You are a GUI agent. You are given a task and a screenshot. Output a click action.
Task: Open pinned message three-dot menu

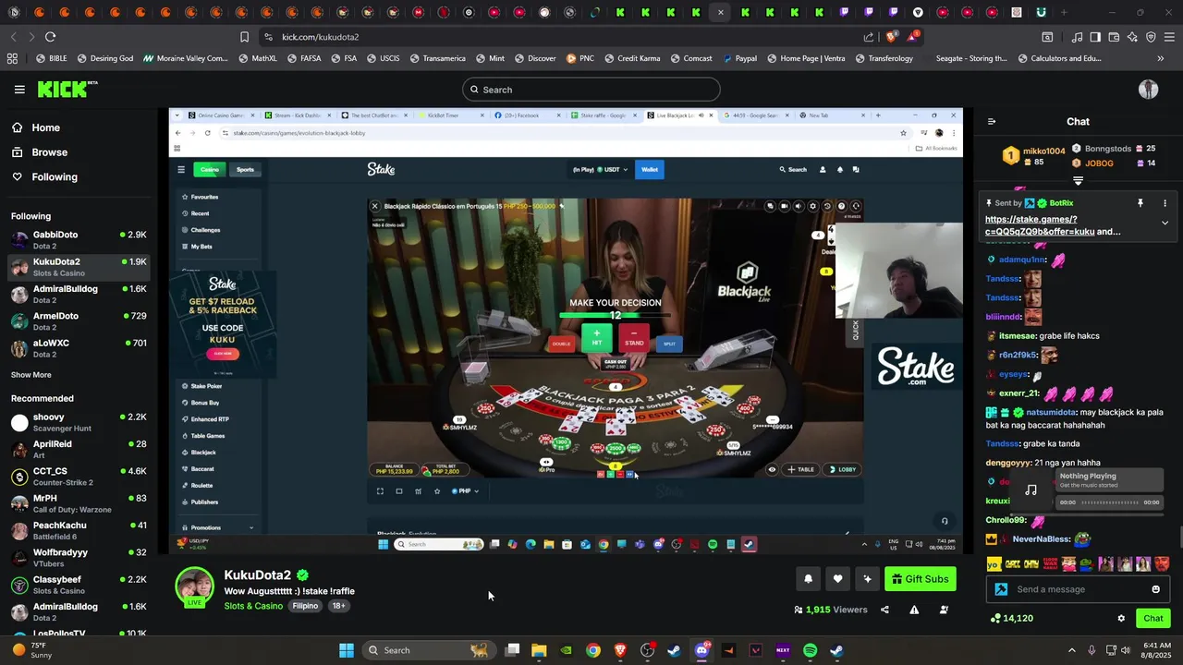[1165, 203]
